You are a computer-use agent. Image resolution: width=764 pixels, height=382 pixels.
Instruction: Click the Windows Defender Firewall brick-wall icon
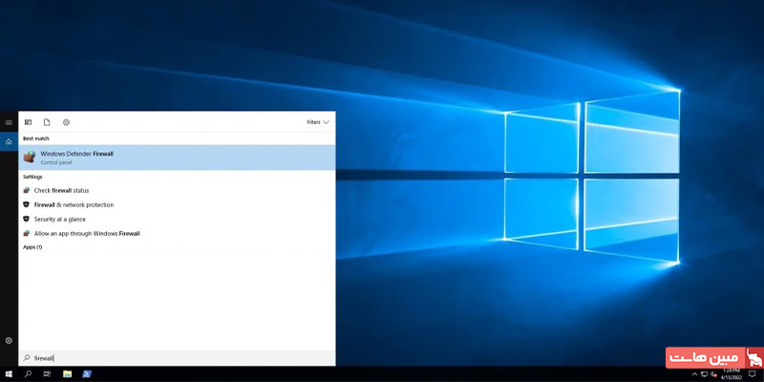pyautogui.click(x=30, y=157)
